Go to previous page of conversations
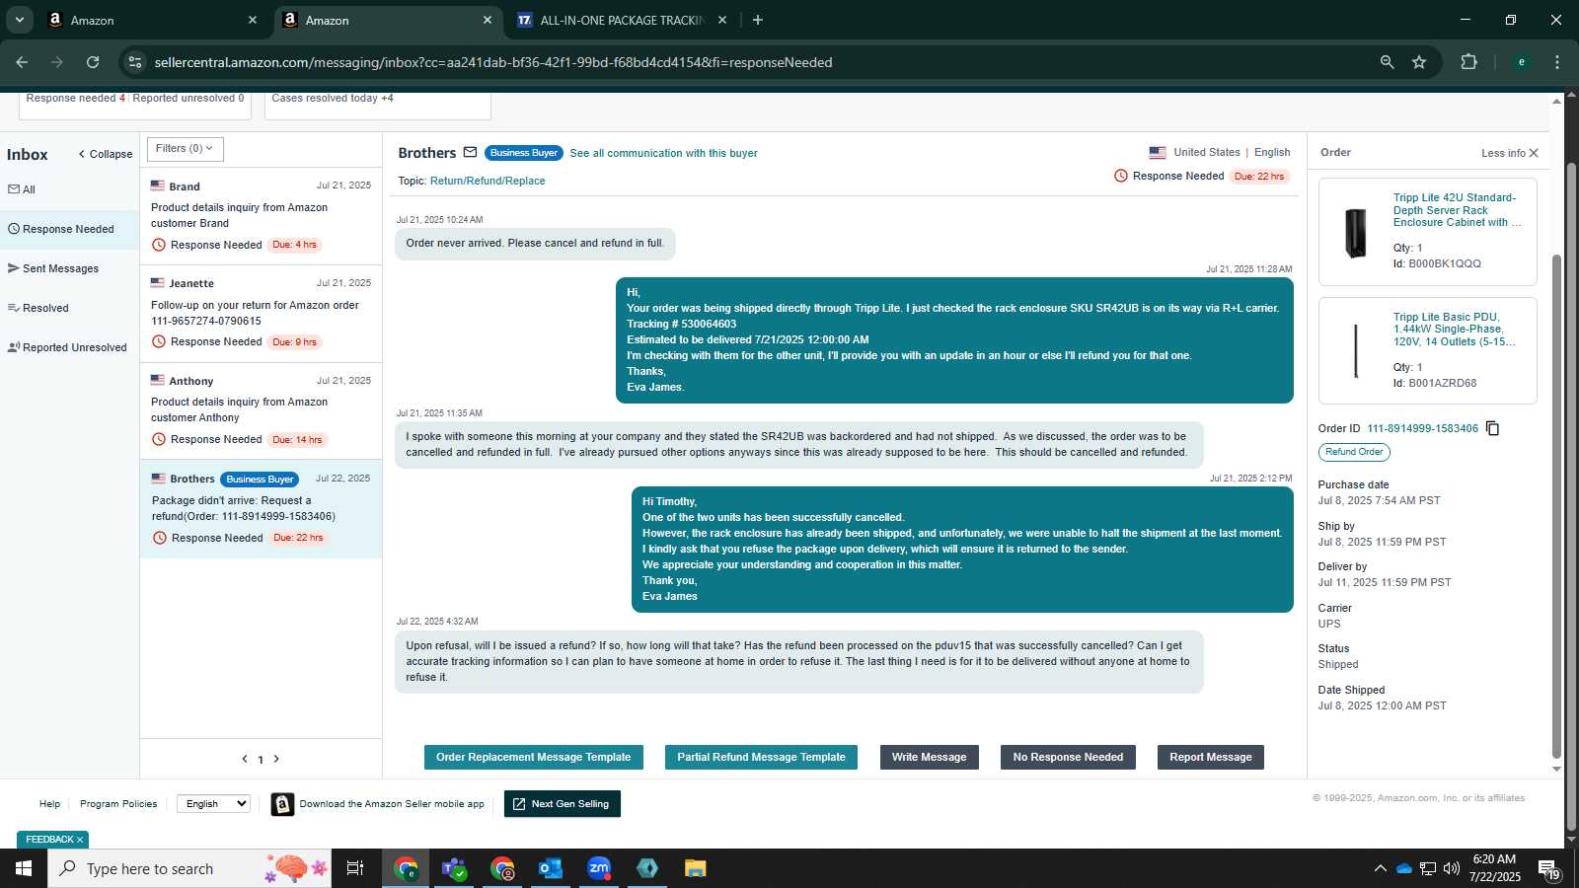Screen dimensions: 1579x888 tap(245, 759)
